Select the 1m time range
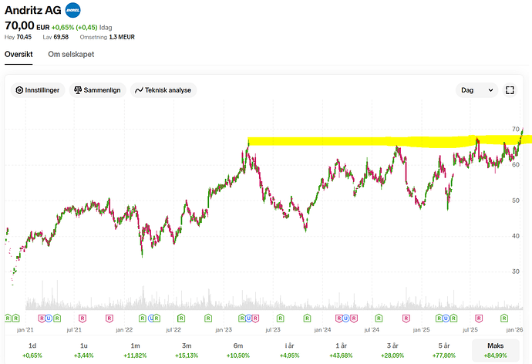 pos(136,349)
